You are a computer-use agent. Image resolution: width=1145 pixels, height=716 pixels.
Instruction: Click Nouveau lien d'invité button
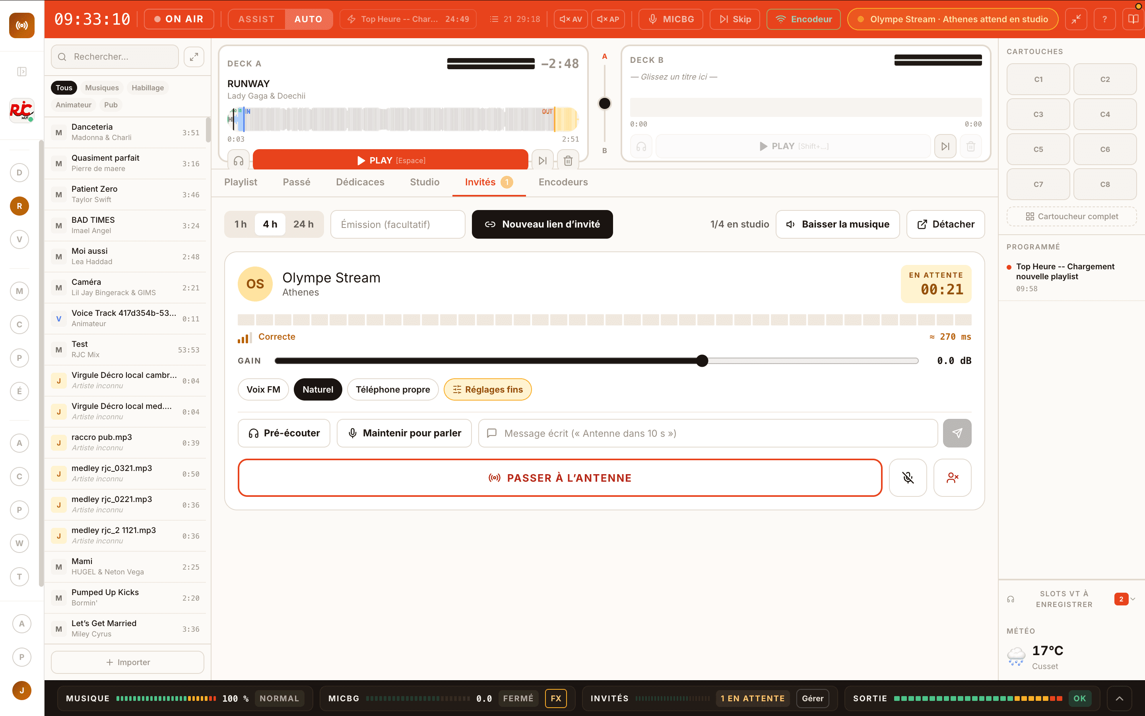[542, 224]
